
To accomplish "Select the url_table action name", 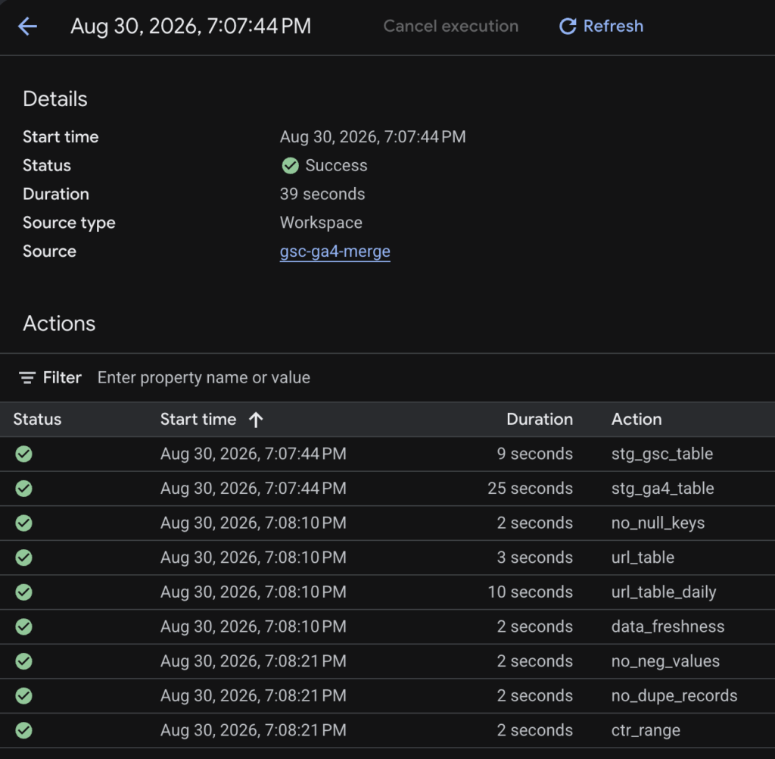I will pyautogui.click(x=643, y=558).
